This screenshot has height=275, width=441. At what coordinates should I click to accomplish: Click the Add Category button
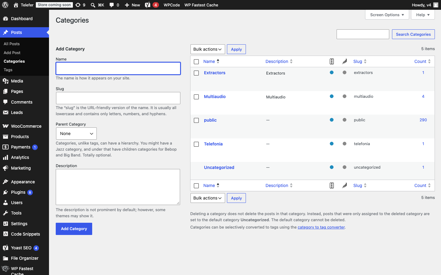coord(74,229)
